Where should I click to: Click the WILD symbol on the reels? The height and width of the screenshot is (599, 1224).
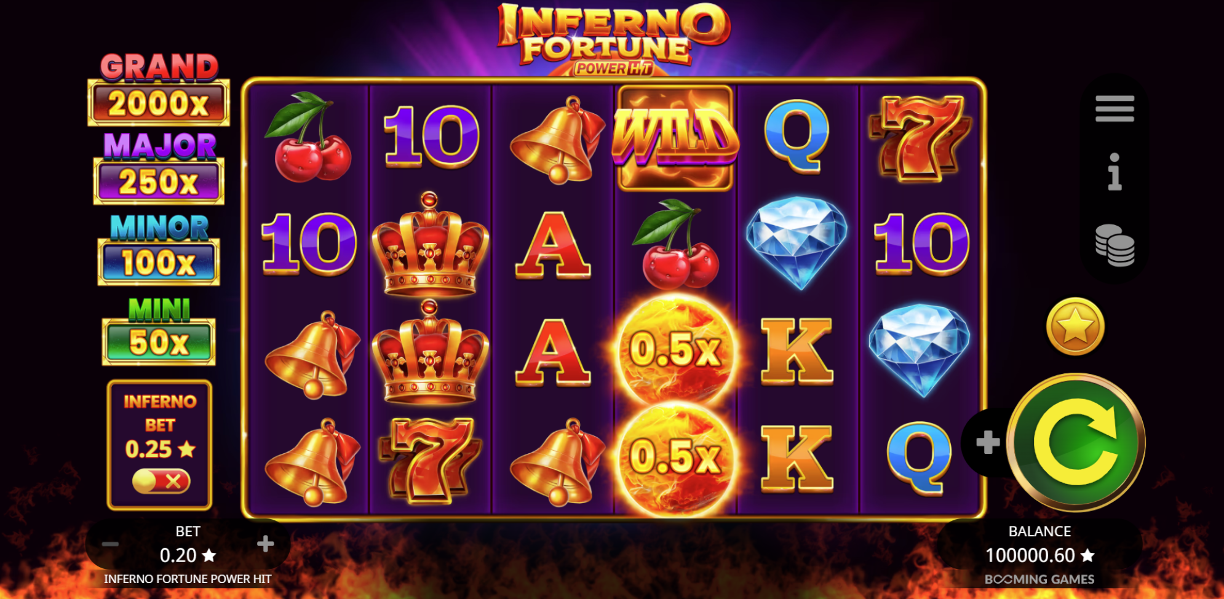pos(675,138)
